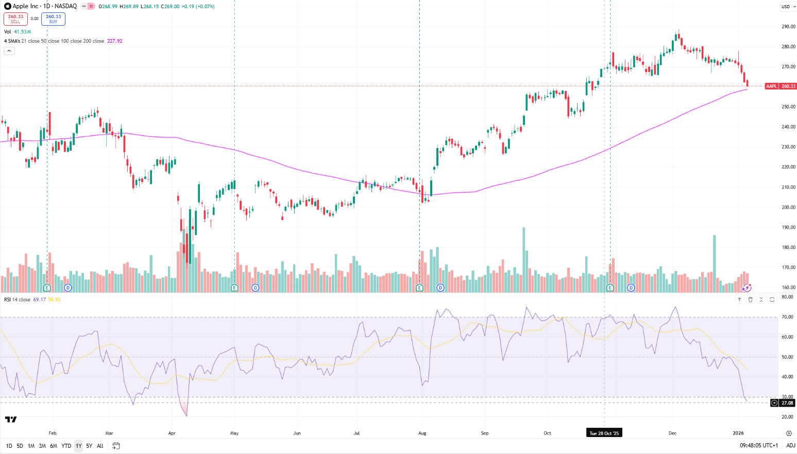
Task: Open the purple AI lightning assistant on chart
Action: pyautogui.click(x=747, y=288)
